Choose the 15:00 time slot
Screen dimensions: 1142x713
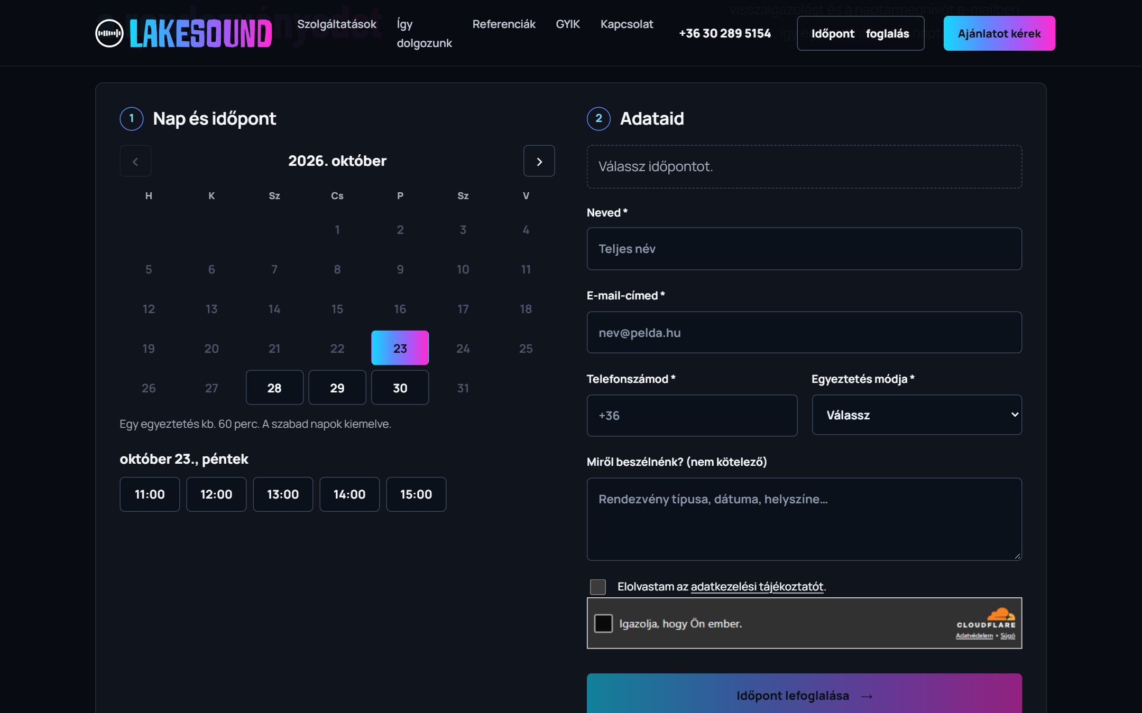[x=416, y=494]
